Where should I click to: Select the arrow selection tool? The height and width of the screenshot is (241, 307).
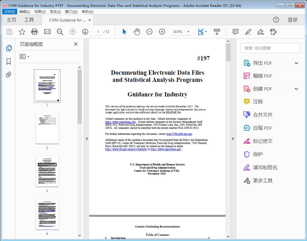click(x=124, y=32)
